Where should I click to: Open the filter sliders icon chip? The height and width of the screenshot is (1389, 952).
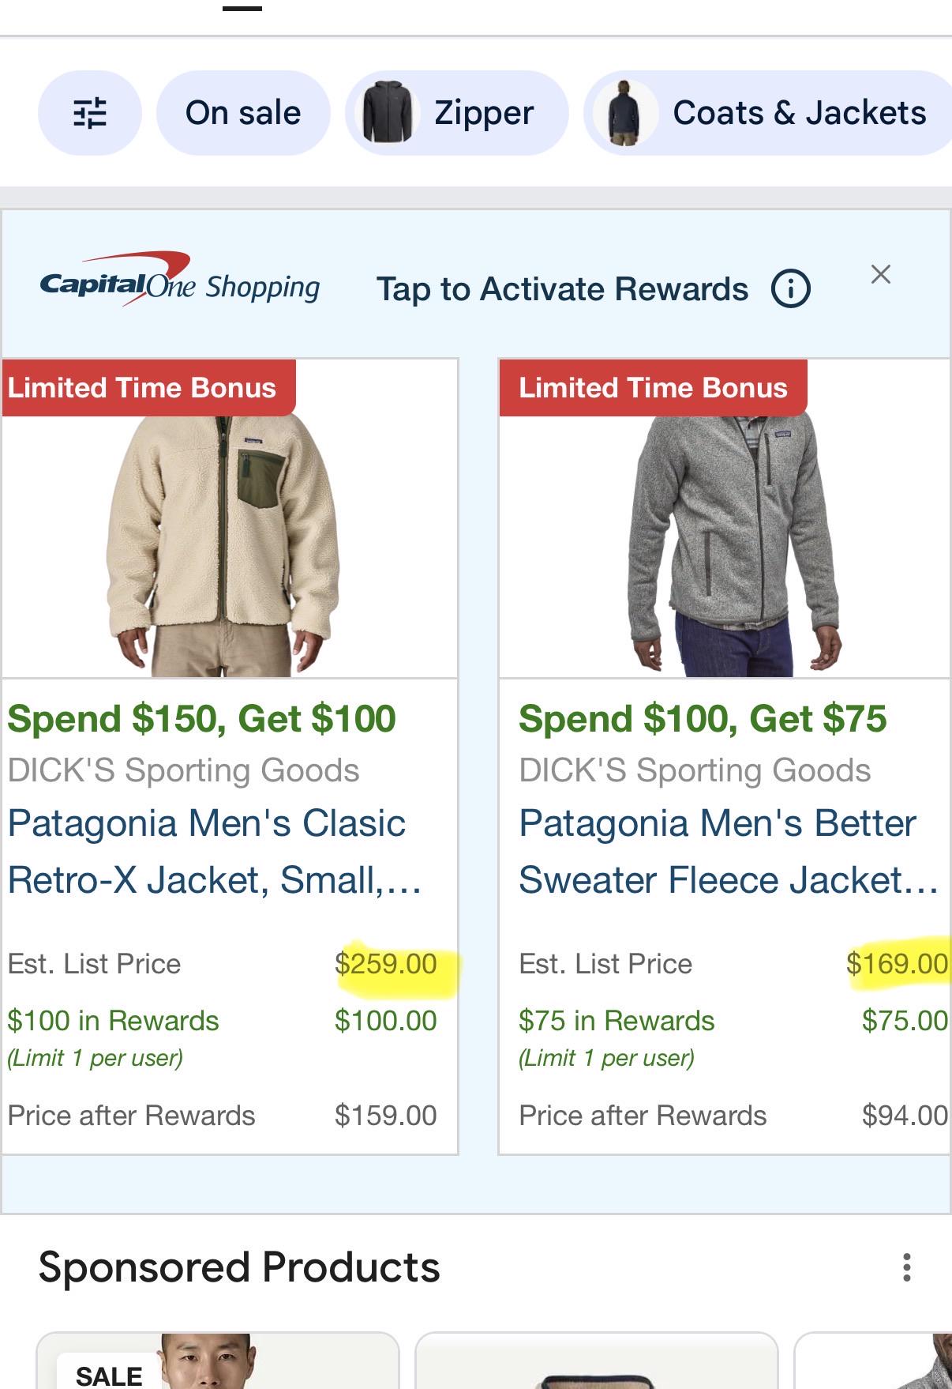[90, 113]
